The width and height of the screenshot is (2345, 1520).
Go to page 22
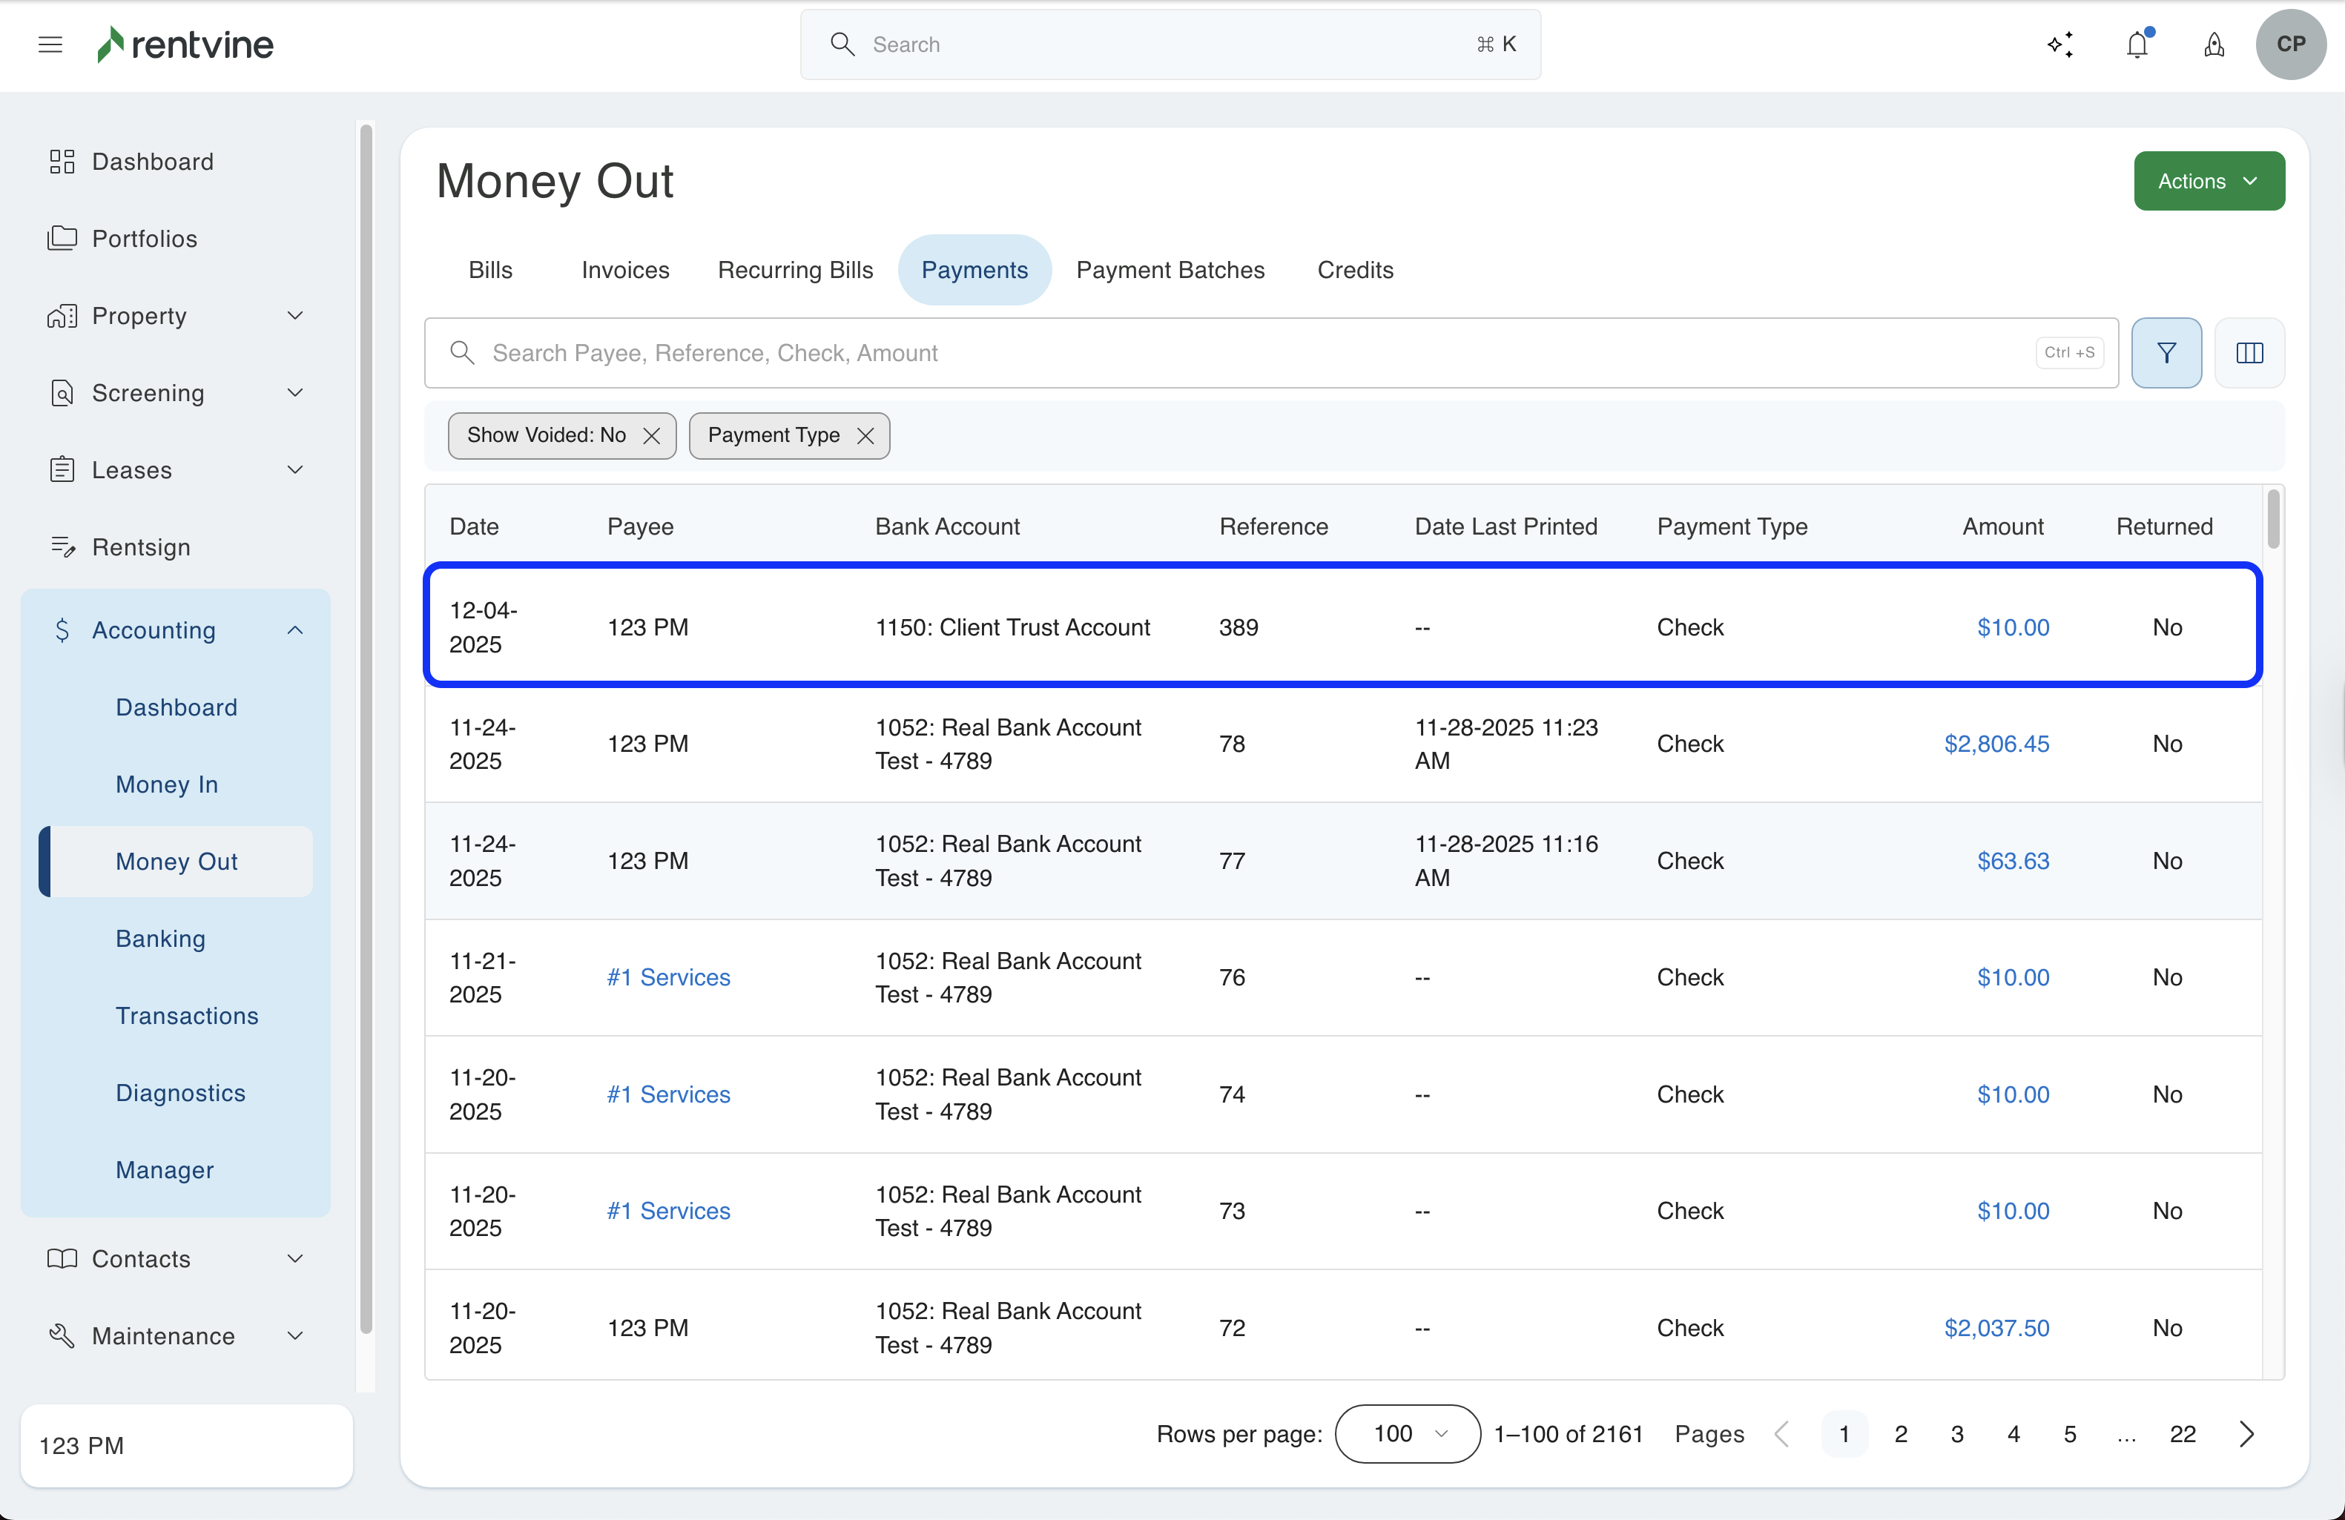(x=2181, y=1433)
